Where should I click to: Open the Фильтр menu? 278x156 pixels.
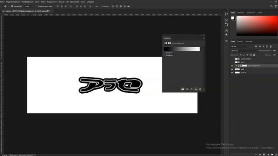click(x=61, y=2)
